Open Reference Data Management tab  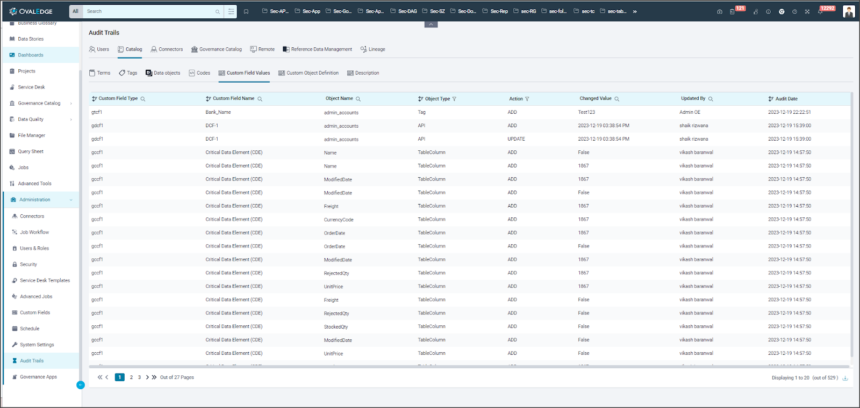tap(318, 49)
